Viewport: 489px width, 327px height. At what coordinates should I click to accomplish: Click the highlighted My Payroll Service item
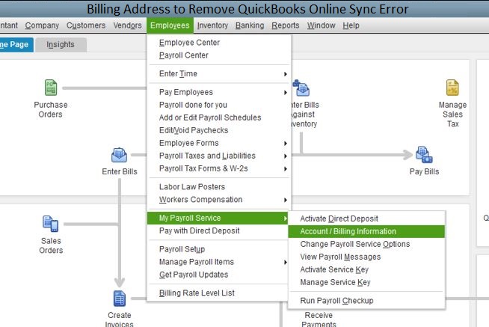(218, 218)
